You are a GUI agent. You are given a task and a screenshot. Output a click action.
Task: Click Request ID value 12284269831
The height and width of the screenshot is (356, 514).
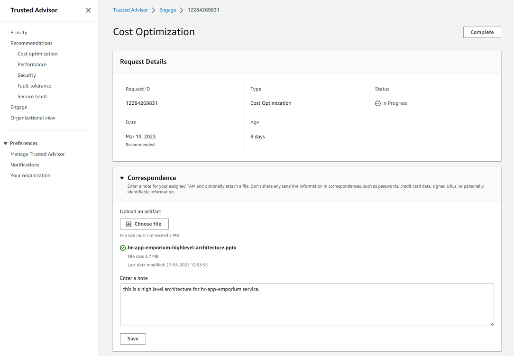pos(142,103)
